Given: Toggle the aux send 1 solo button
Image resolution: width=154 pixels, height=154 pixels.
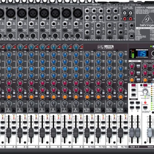Looking at the screenshot, I should point(138,66).
